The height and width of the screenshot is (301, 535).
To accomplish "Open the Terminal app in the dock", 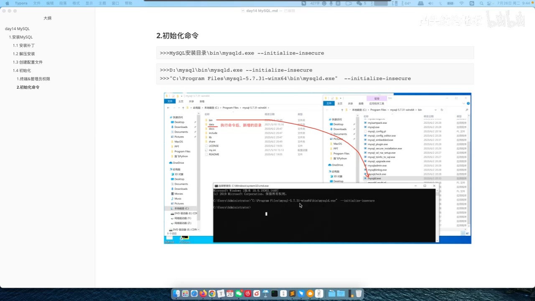I will (x=274, y=294).
